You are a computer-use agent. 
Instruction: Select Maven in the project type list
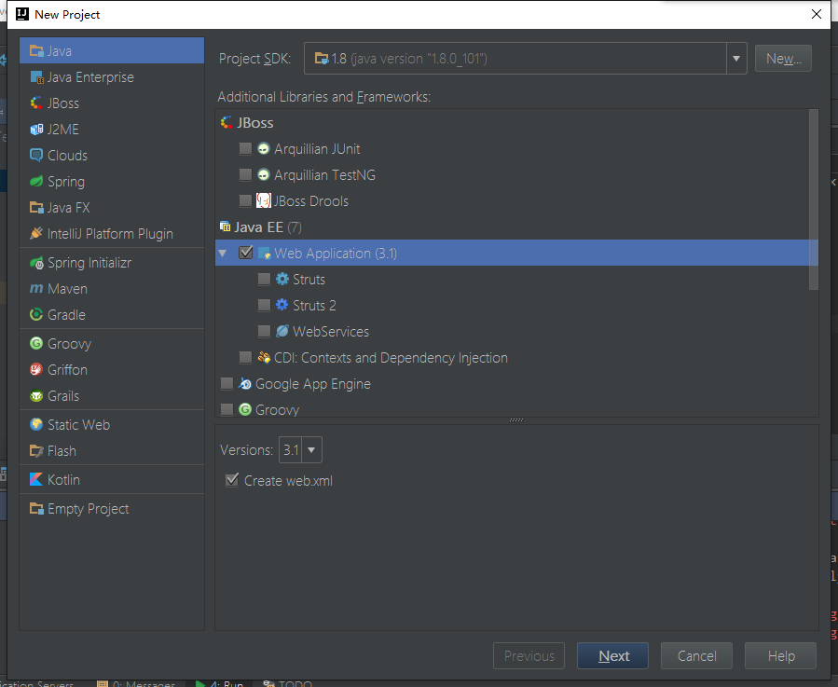112,289
